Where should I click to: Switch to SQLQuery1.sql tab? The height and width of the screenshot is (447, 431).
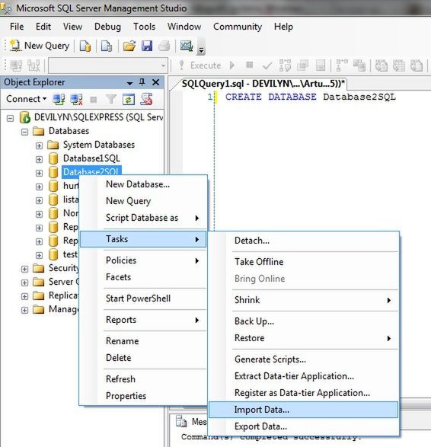263,84
